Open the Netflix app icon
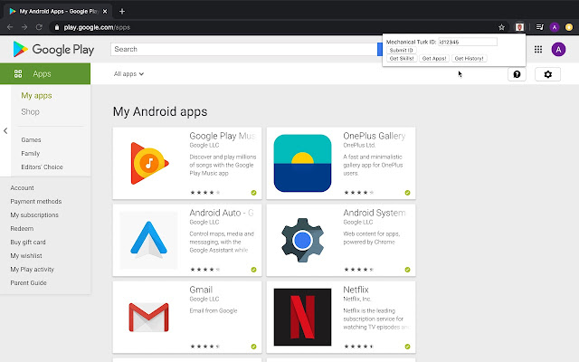Viewport: 579px width, 362px height. [x=302, y=317]
